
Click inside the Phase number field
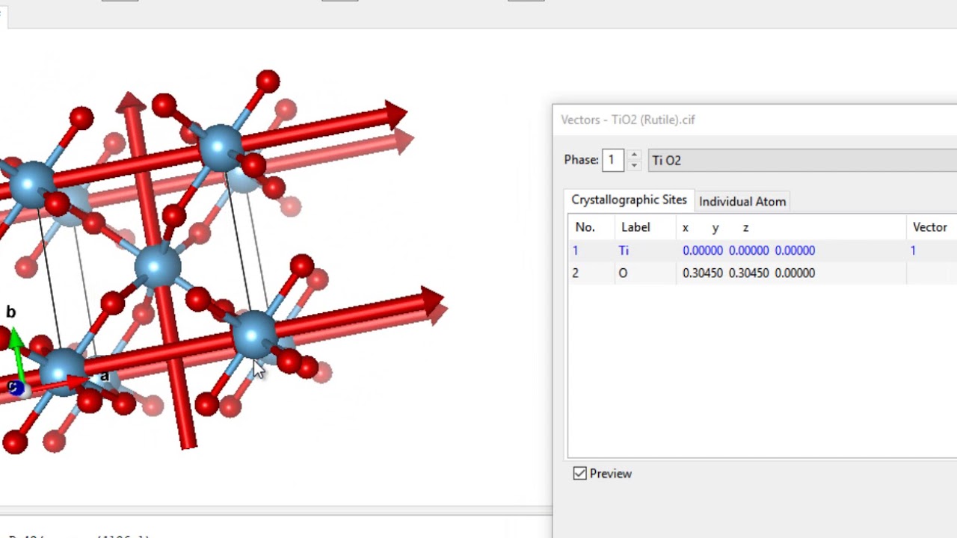pyautogui.click(x=612, y=161)
